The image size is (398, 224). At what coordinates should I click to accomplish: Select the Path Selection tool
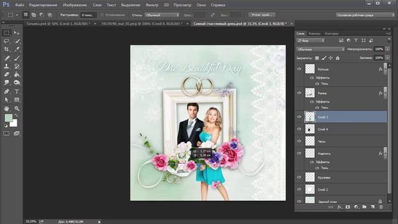click(7, 100)
